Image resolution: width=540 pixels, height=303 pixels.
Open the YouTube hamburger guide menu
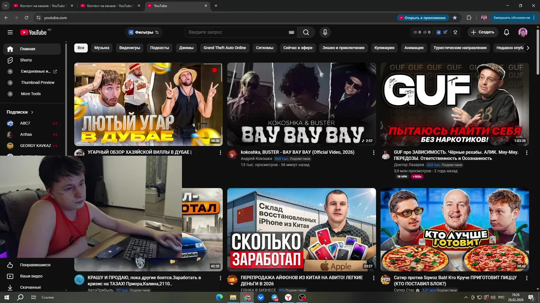[x=10, y=32]
